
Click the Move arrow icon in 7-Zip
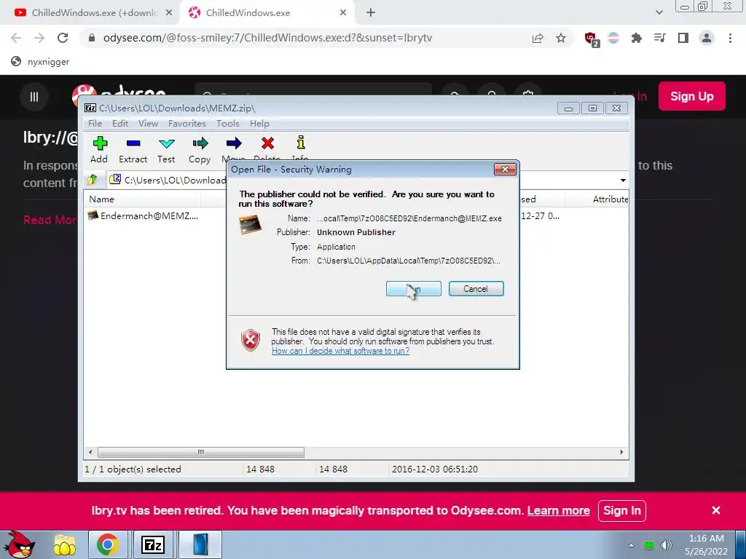coord(234,143)
